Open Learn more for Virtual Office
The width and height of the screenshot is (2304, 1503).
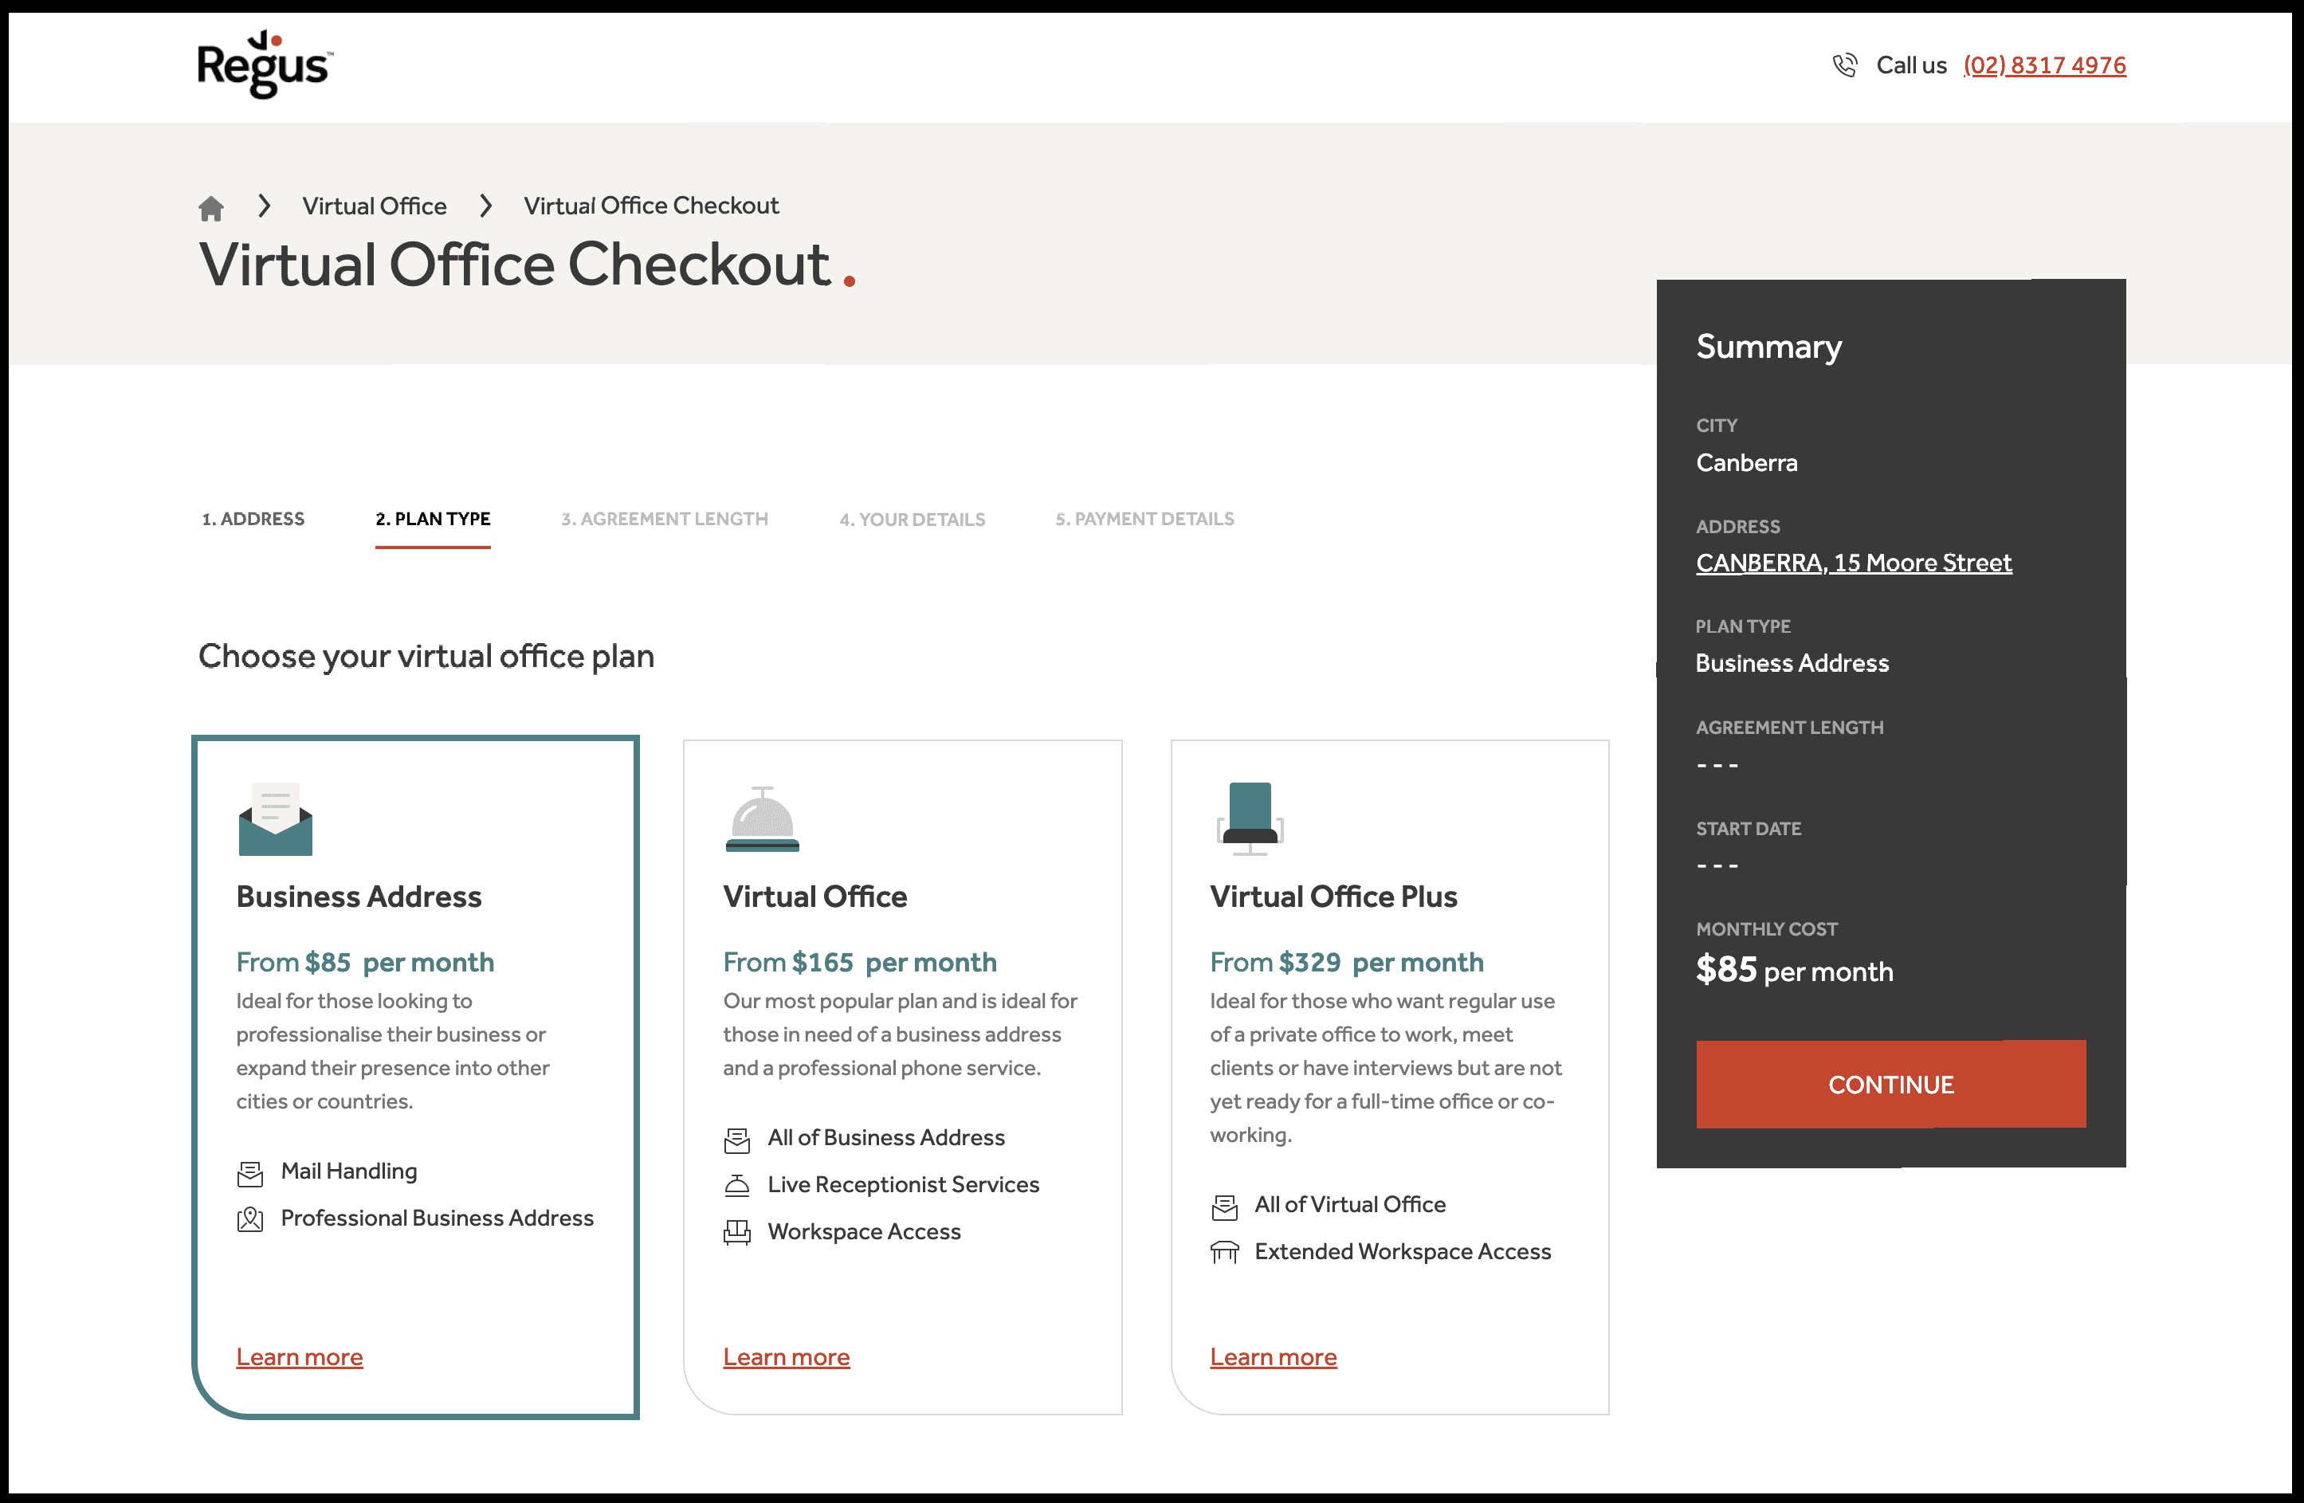(x=786, y=1357)
